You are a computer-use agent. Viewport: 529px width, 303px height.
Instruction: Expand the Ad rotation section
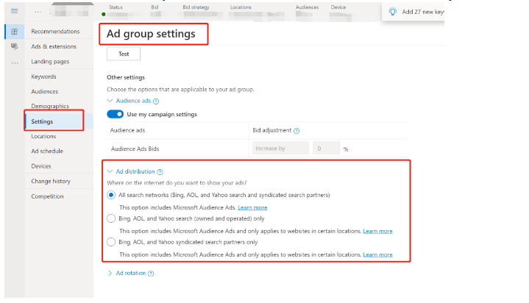click(110, 273)
